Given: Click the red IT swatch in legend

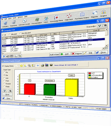Looking at the screenshot, I should [90, 73].
